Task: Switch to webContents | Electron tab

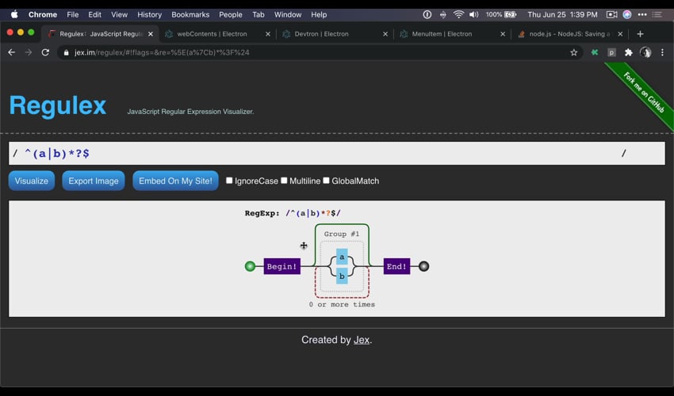Action: (212, 34)
